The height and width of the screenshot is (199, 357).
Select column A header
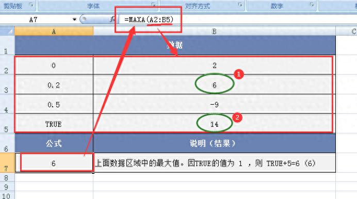(54, 31)
